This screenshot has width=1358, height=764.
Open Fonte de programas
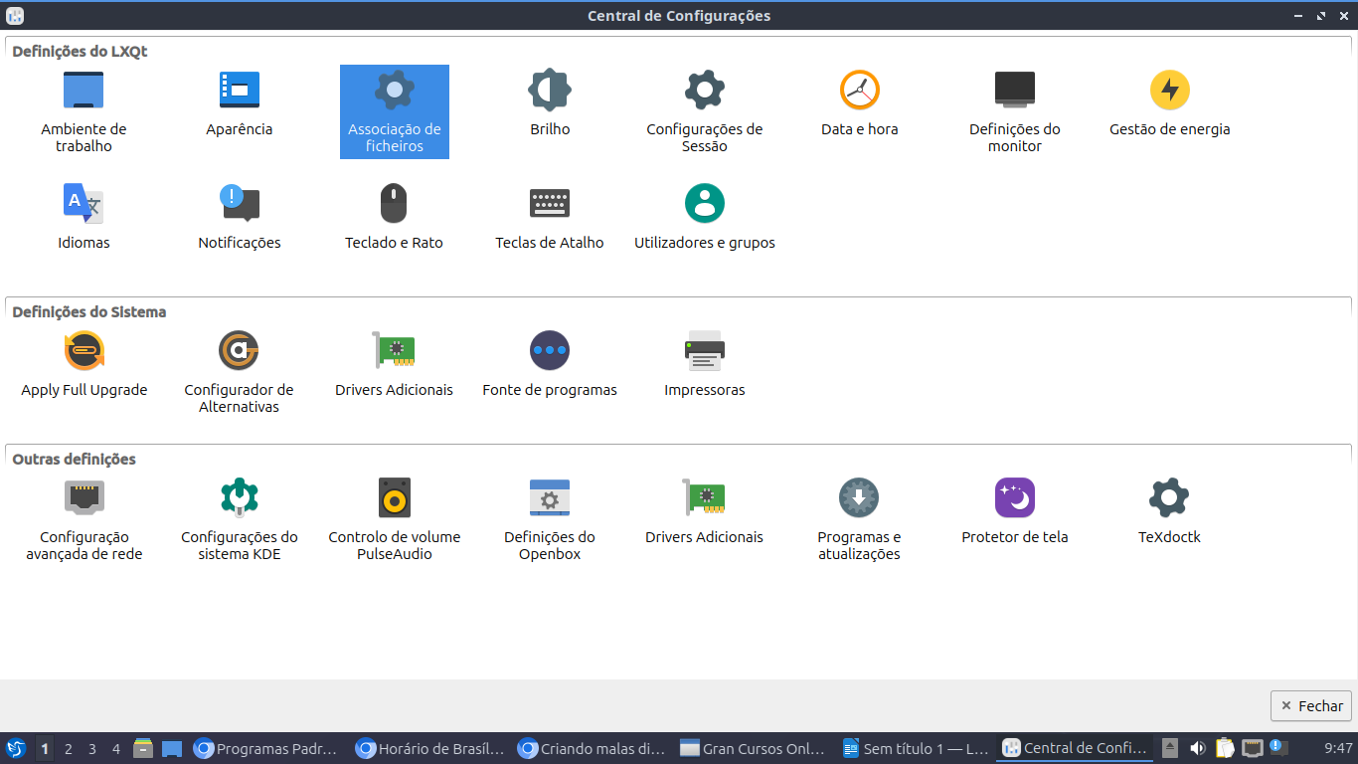(550, 364)
